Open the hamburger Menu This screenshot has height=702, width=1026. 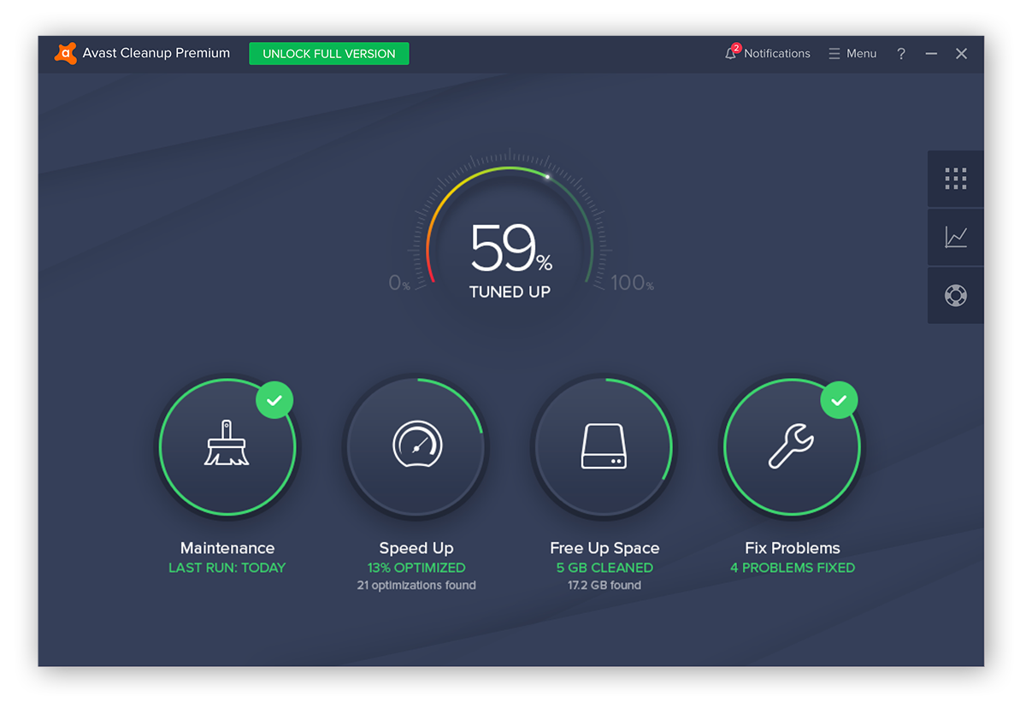(852, 53)
